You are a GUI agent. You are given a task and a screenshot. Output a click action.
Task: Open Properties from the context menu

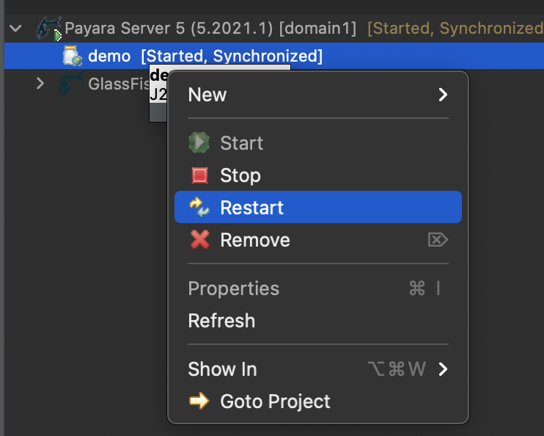[233, 288]
